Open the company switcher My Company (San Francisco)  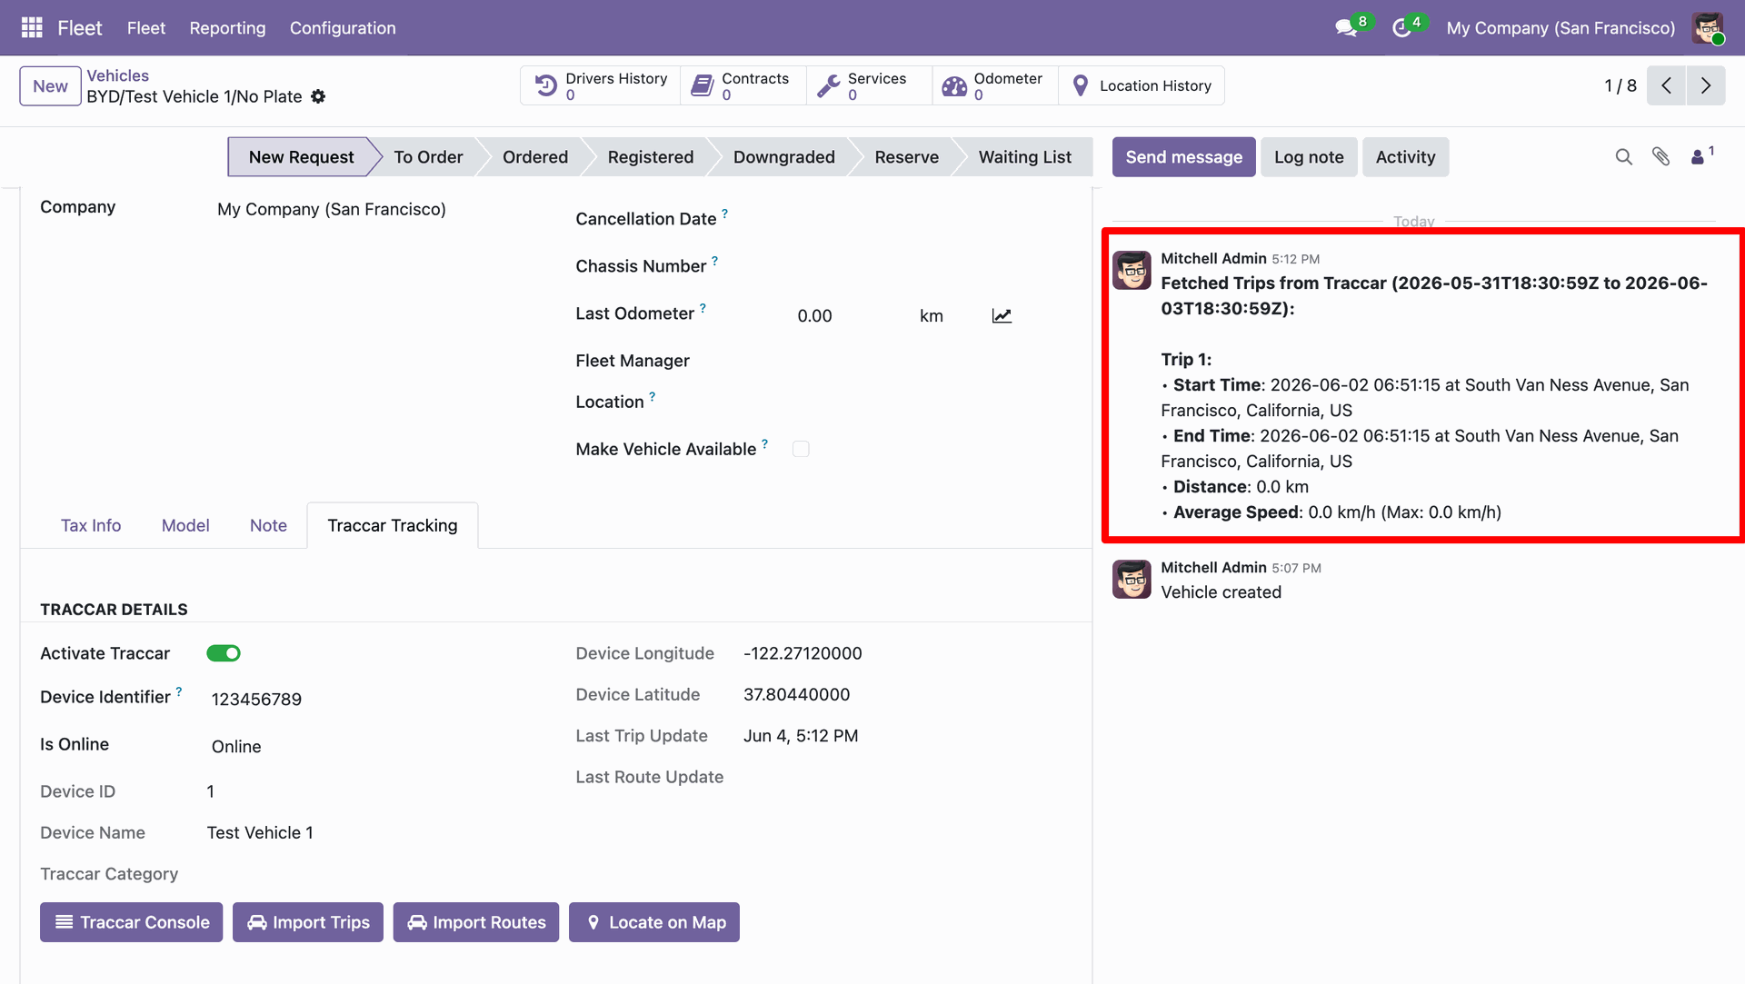click(x=1561, y=28)
